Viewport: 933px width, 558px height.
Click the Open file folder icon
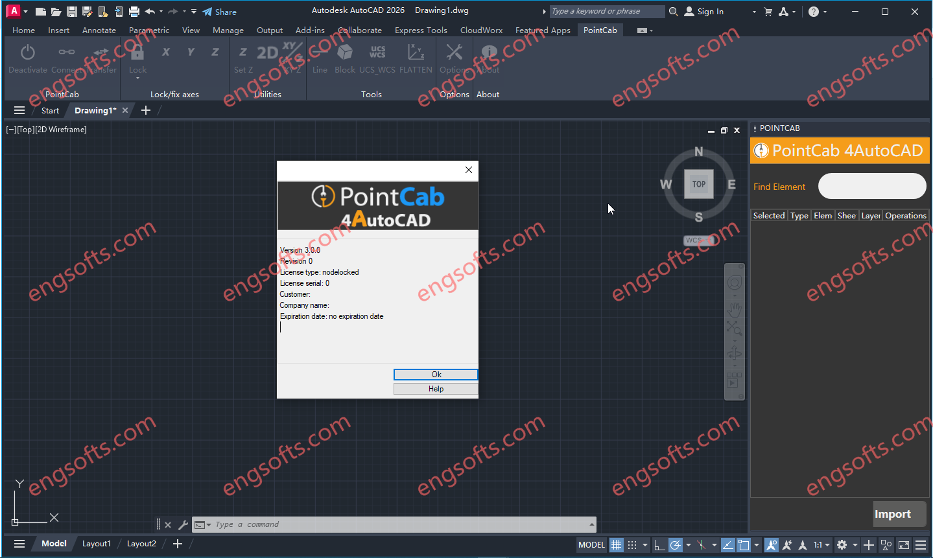pos(56,12)
